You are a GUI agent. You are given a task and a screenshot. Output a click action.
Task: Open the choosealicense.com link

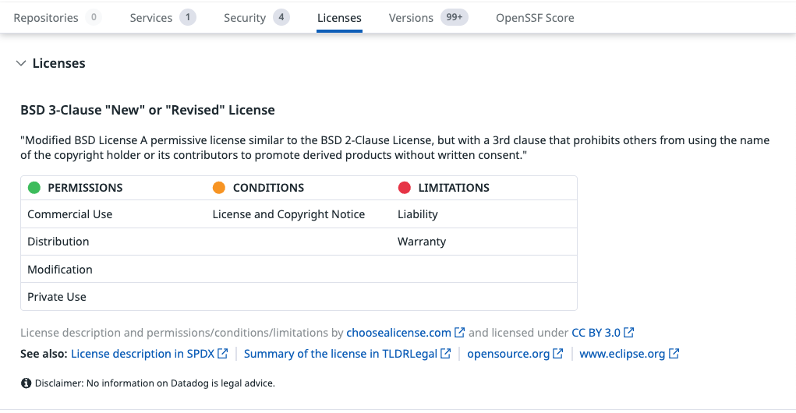[398, 333]
